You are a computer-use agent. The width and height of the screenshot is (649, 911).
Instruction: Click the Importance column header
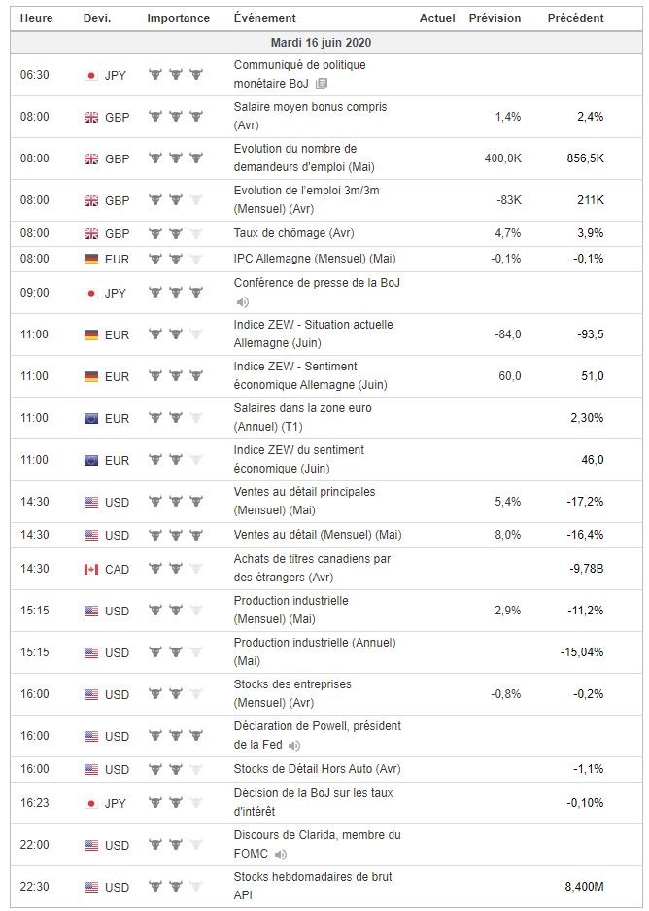point(178,18)
